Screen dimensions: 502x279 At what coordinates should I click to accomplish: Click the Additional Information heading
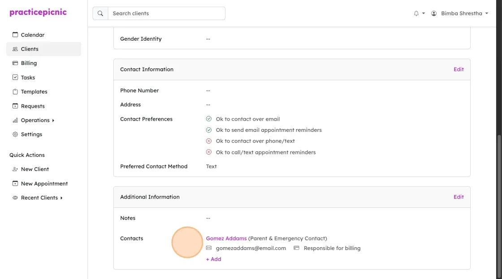point(150,197)
